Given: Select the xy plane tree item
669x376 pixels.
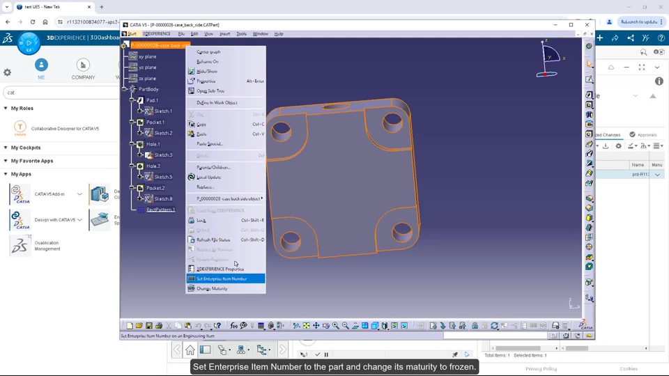Looking at the screenshot, I should (x=147, y=56).
